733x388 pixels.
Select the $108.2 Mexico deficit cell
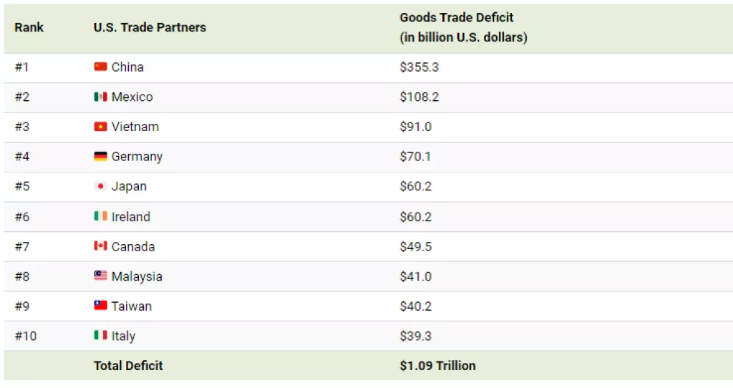pos(419,97)
